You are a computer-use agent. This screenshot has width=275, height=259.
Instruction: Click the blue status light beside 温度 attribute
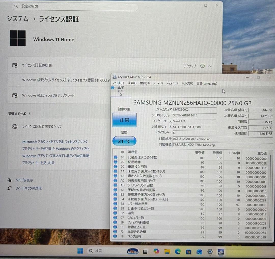[x=115, y=213]
